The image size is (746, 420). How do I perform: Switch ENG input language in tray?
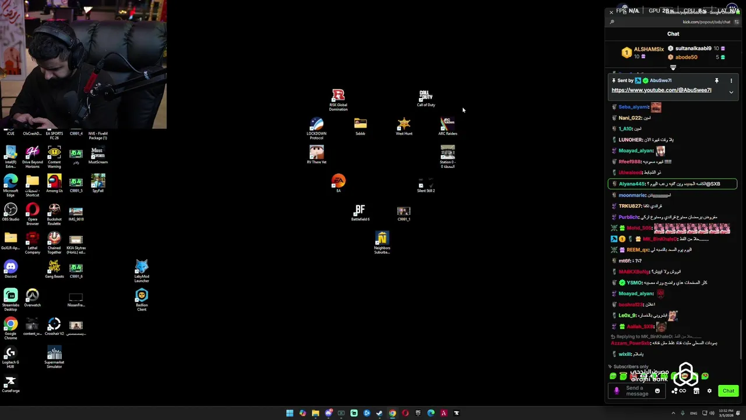point(694,413)
